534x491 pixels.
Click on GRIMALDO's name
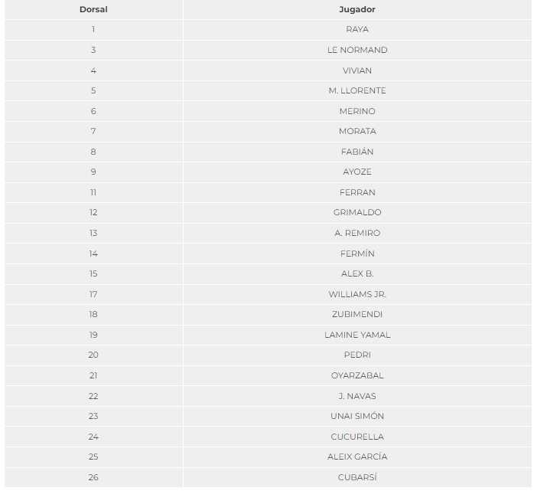pyautogui.click(x=357, y=212)
